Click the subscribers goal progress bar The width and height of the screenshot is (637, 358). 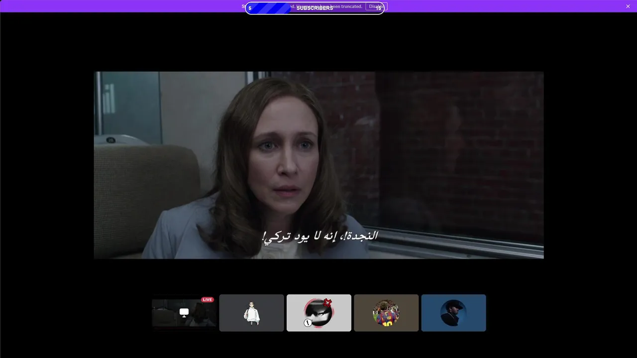click(x=315, y=8)
